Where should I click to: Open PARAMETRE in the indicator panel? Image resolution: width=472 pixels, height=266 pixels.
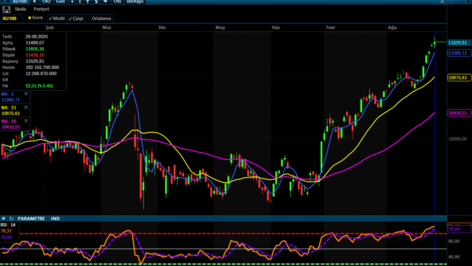31,219
